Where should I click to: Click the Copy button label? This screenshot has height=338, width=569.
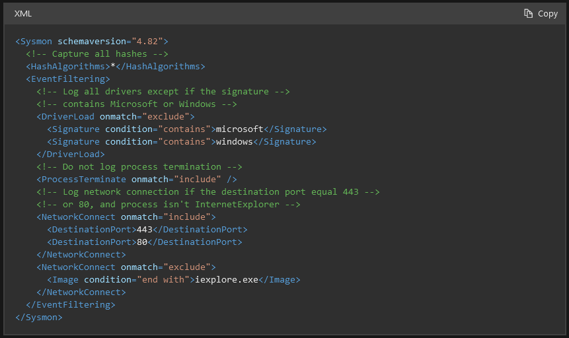548,14
